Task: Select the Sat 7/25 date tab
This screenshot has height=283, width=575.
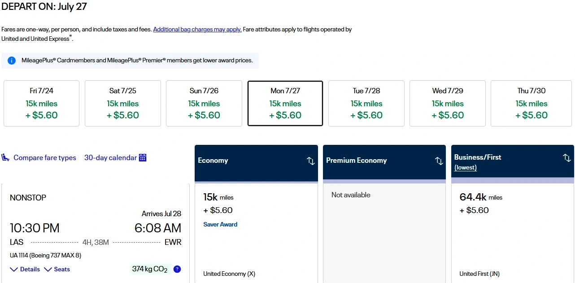Action: pos(122,103)
